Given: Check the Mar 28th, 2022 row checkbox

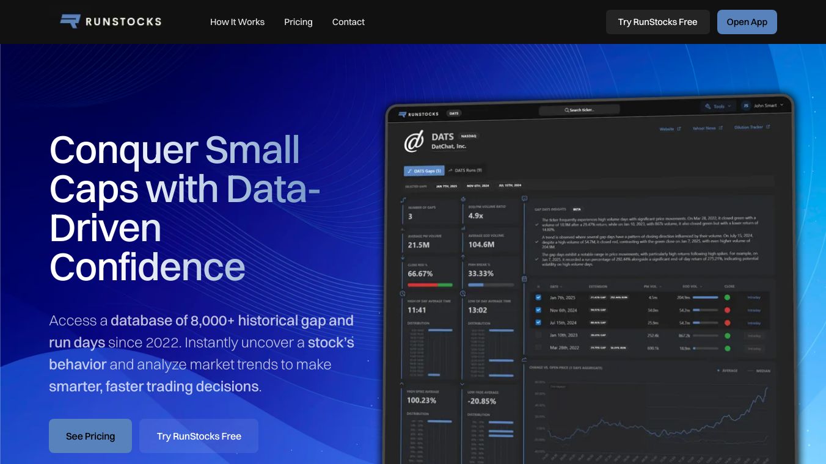Looking at the screenshot, I should click(538, 347).
